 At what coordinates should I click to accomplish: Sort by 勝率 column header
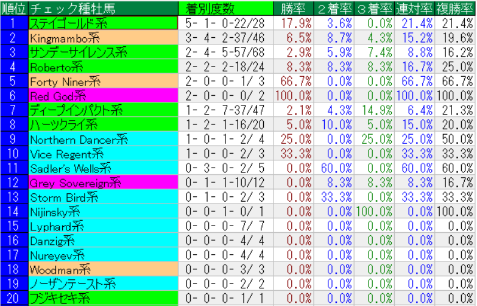293,8
